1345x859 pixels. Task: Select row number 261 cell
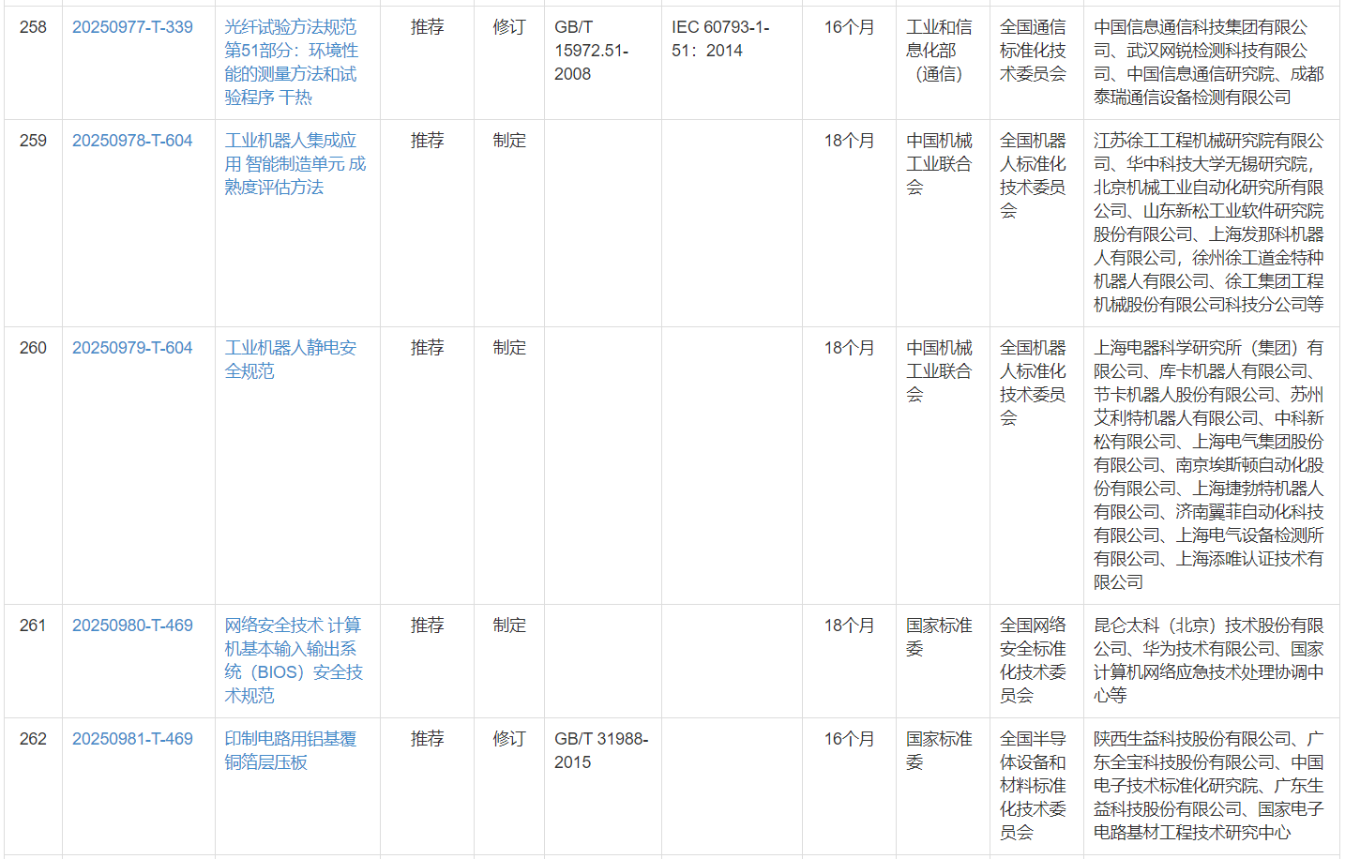[x=33, y=625]
